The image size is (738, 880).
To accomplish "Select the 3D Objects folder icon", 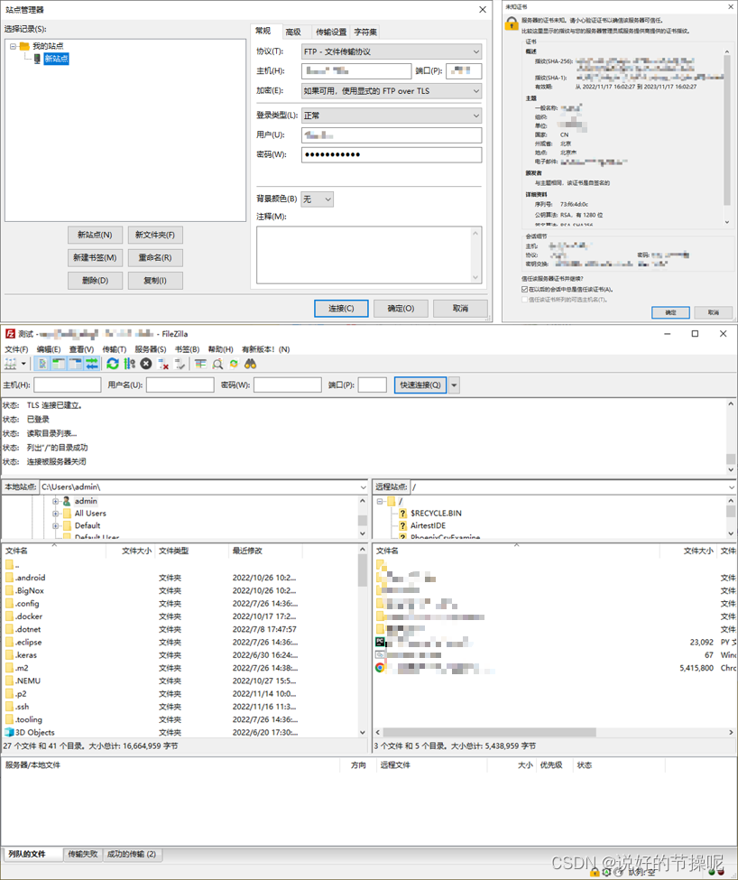I will (x=9, y=732).
